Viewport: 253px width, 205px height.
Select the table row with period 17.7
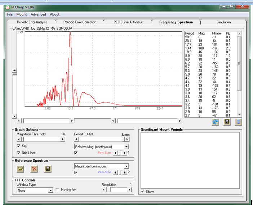coord(211,44)
